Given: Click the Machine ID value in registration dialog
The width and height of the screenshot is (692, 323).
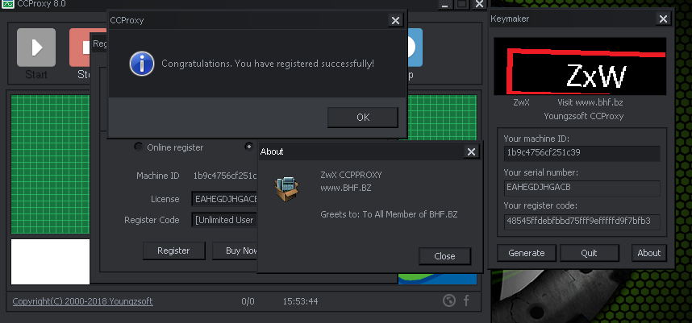Looking at the screenshot, I should coord(225,176).
